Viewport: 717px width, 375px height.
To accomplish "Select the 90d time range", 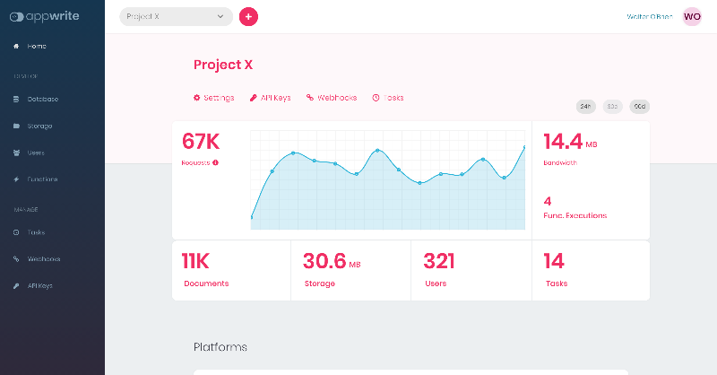I will [x=640, y=107].
